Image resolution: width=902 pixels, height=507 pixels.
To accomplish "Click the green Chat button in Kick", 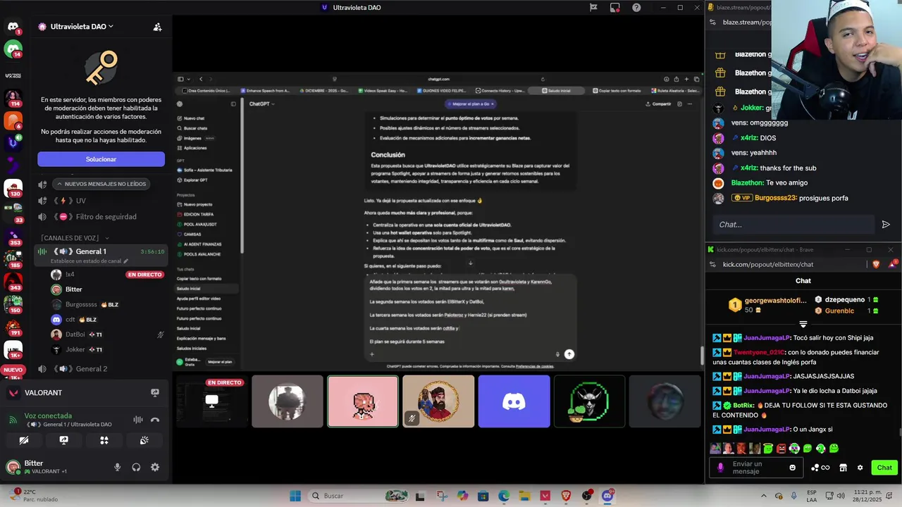I will 884,468.
